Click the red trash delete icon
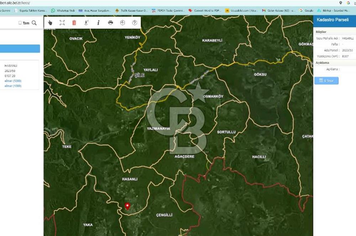 pyautogui.click(x=74, y=23)
